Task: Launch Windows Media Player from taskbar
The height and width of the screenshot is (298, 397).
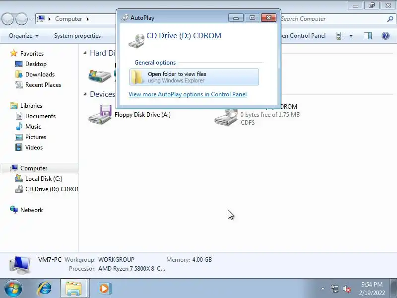Action: (x=104, y=289)
